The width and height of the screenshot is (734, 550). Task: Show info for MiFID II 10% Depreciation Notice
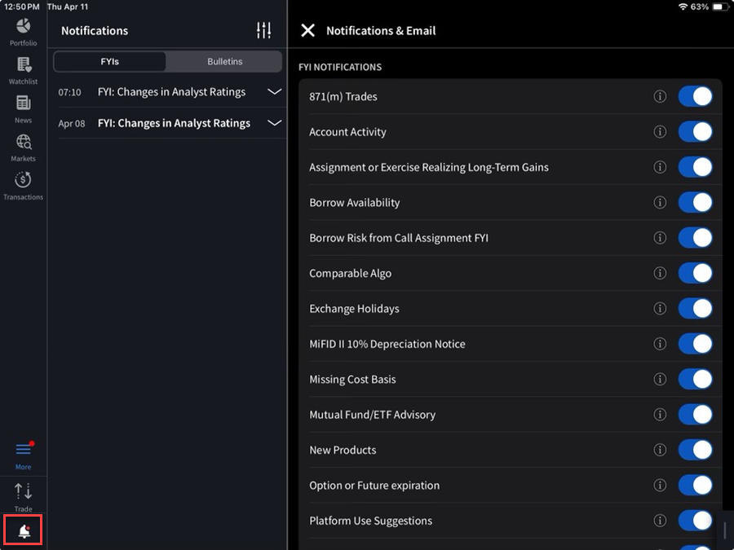(660, 344)
